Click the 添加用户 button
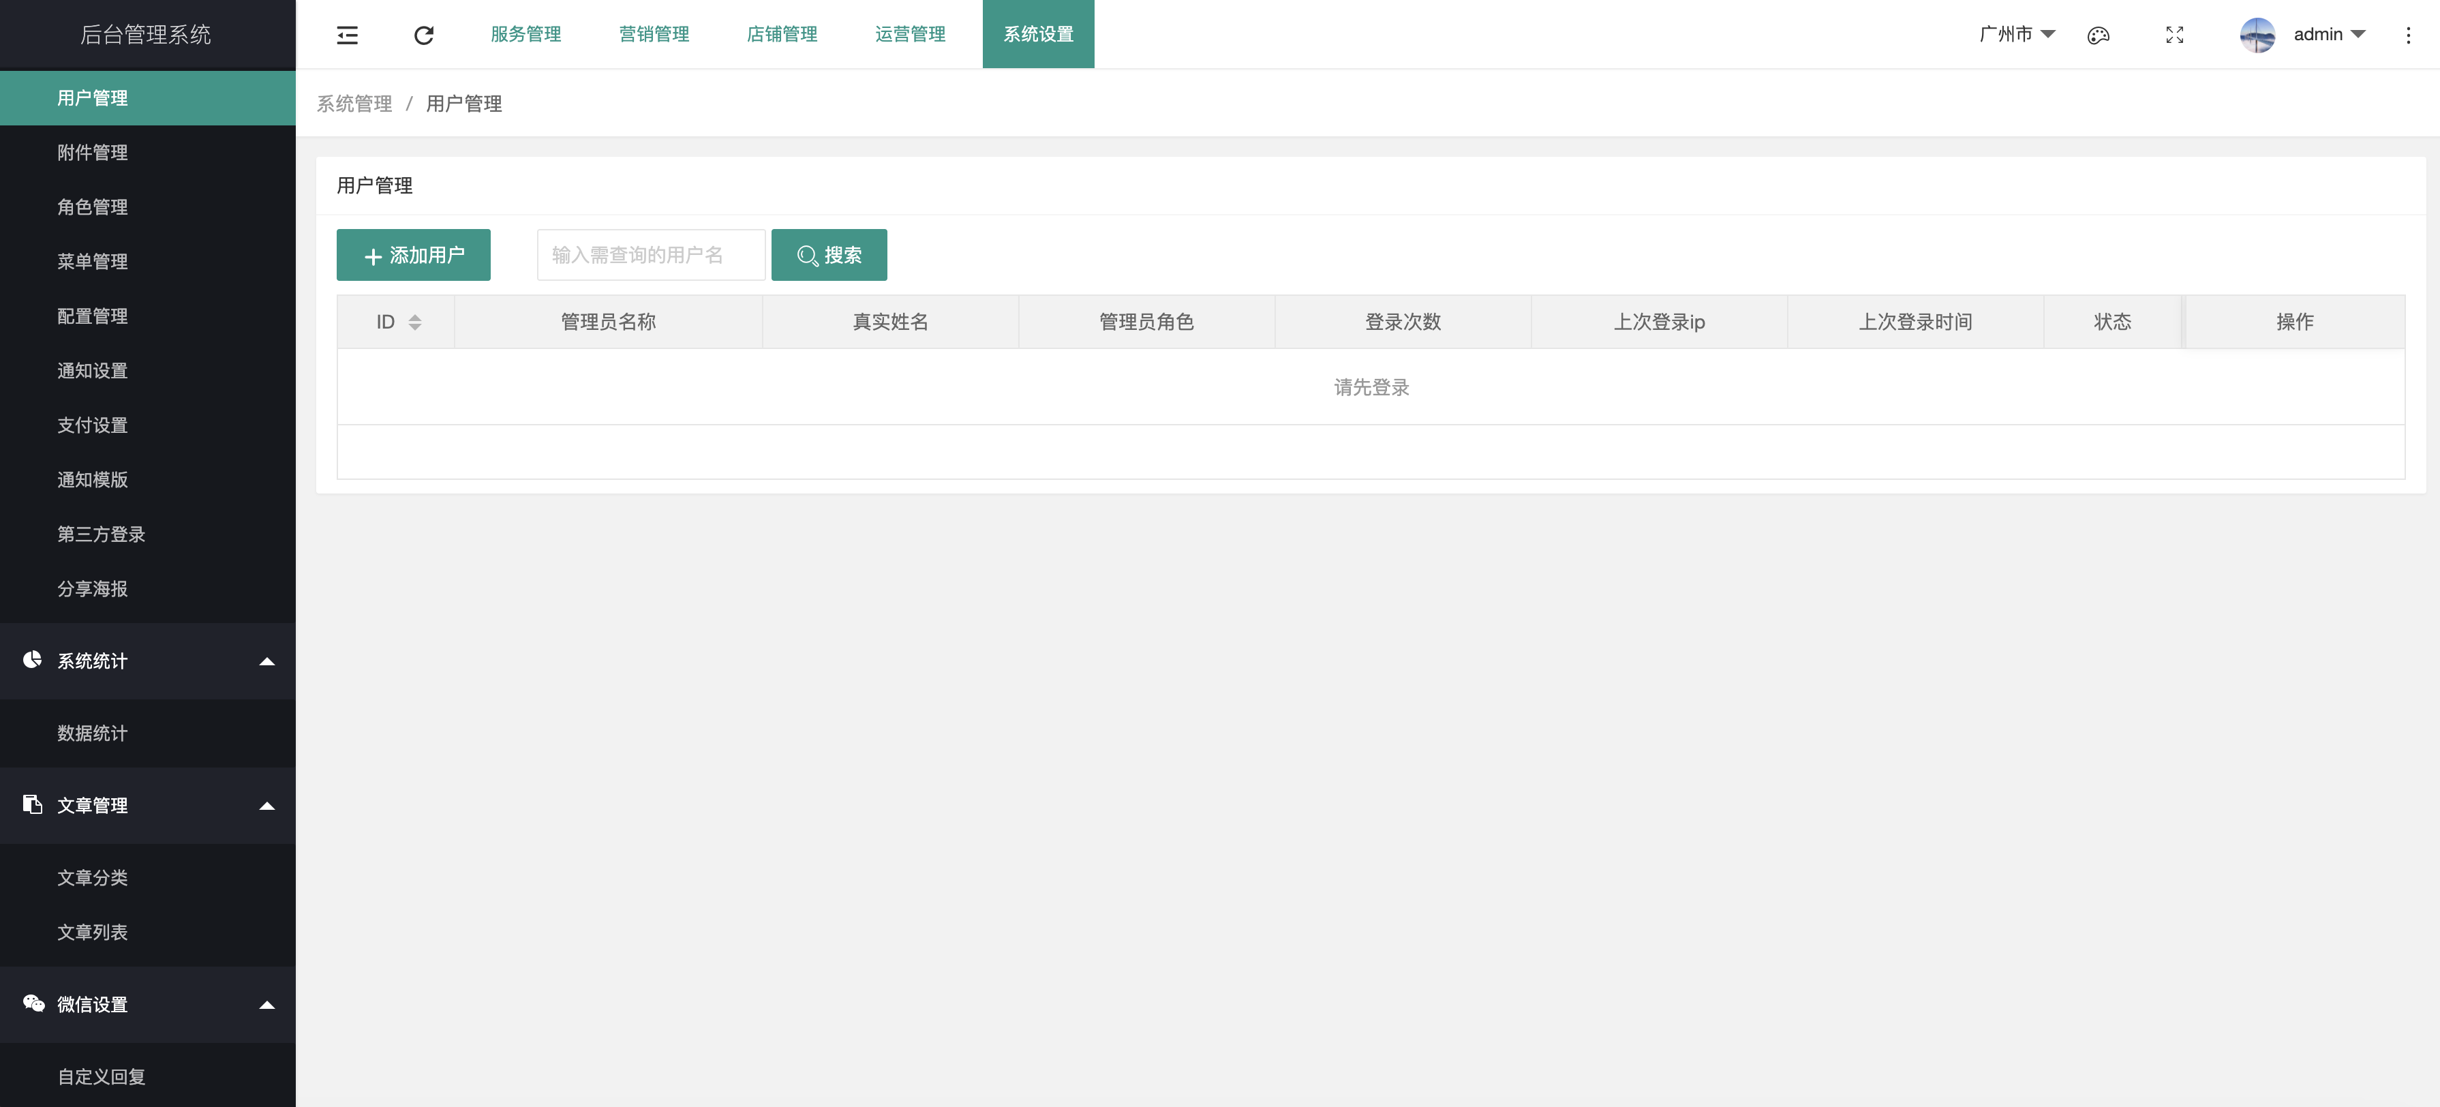This screenshot has height=1107, width=2440. click(x=413, y=255)
